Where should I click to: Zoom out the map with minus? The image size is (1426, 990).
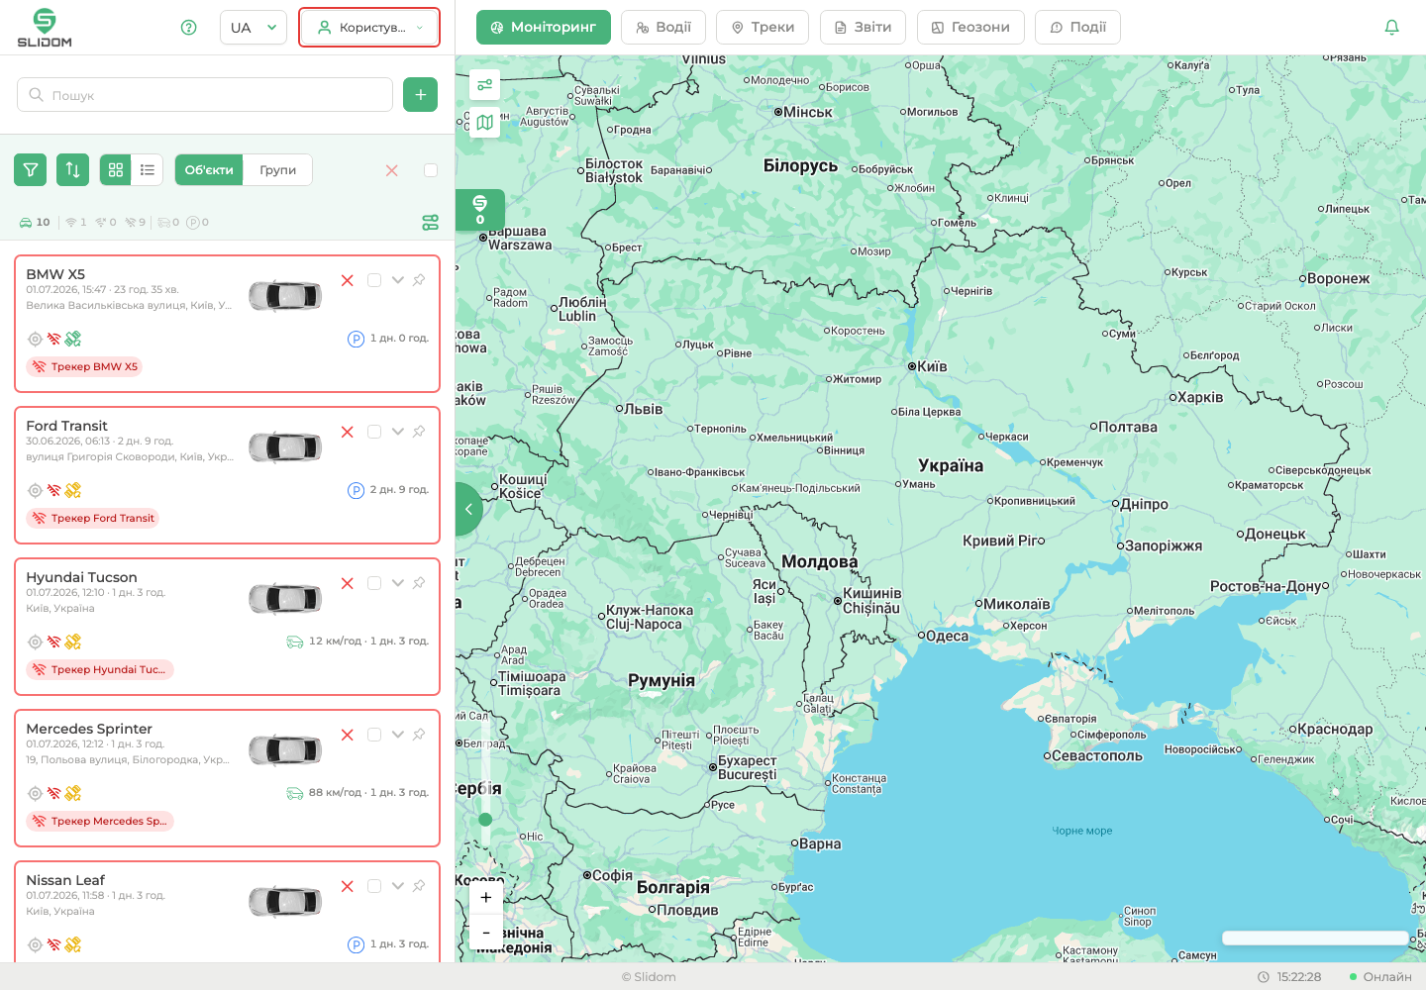tap(485, 933)
